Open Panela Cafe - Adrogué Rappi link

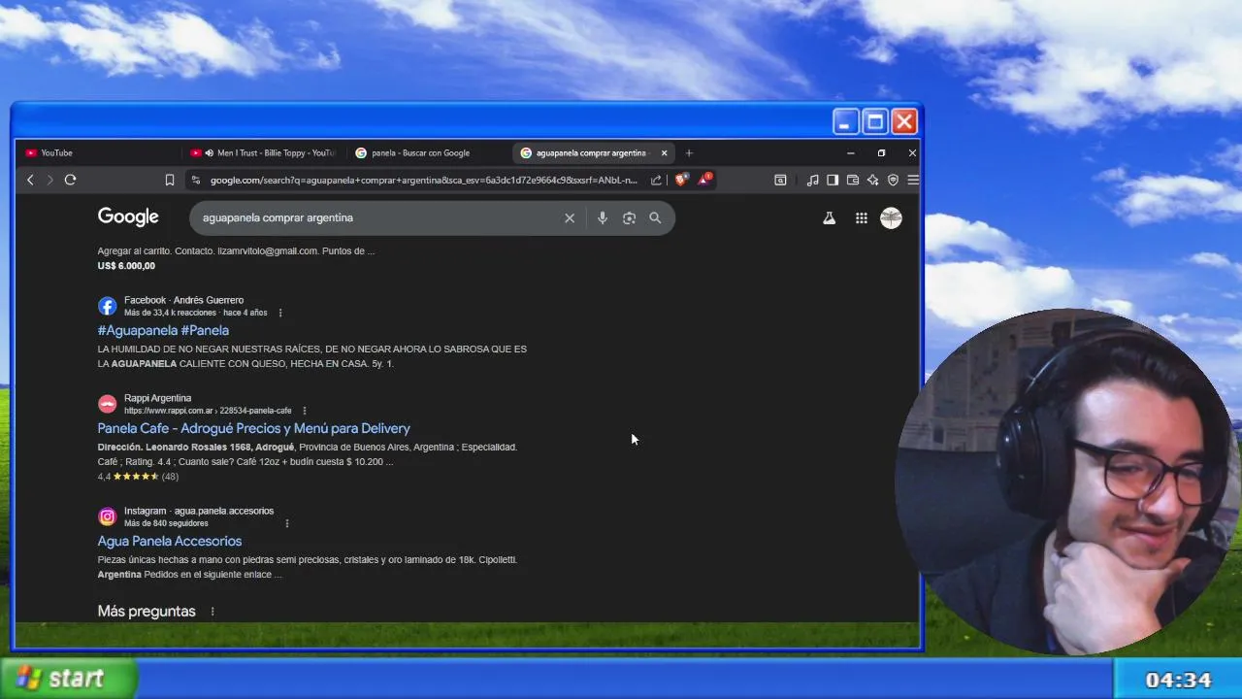point(254,428)
